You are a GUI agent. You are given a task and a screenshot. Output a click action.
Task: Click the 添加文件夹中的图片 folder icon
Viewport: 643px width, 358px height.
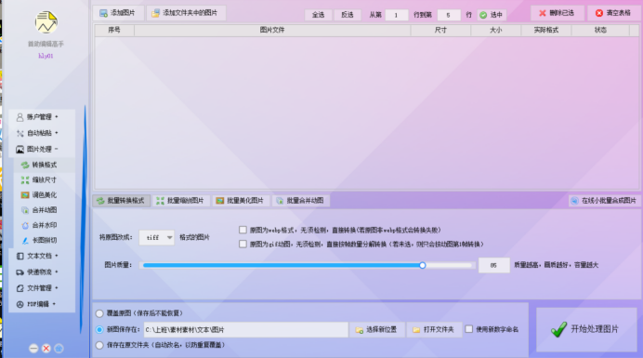(x=155, y=13)
